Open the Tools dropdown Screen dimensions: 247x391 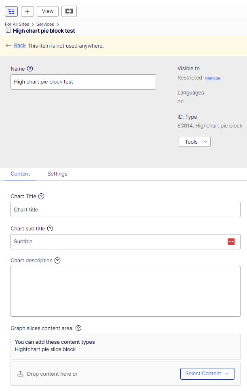(x=194, y=142)
